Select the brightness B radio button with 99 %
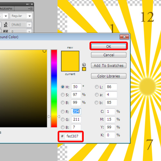 point(62,102)
